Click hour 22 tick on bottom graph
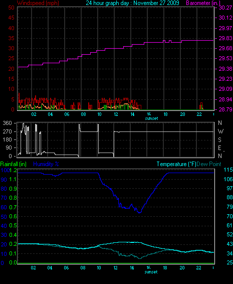The image size is (233, 284). [198, 268]
